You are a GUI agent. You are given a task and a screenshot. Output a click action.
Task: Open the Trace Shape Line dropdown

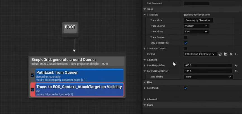[196, 31]
